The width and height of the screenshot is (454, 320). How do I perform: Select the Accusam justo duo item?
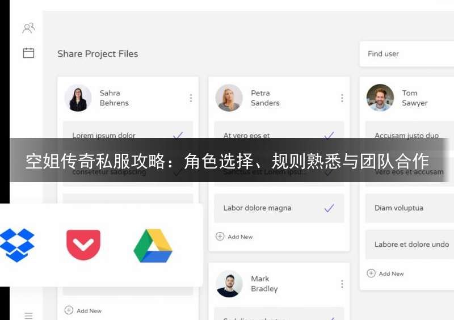point(409,135)
